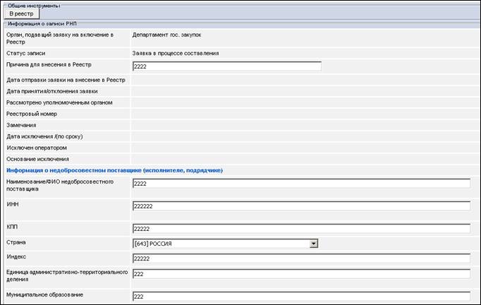Click the "Дата отправки заявки" row label

66,80
